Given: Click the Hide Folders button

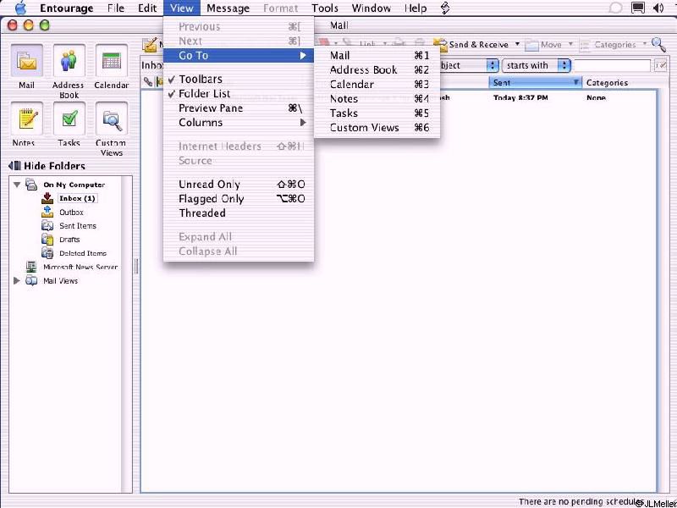Looking at the screenshot, I should click(x=47, y=165).
